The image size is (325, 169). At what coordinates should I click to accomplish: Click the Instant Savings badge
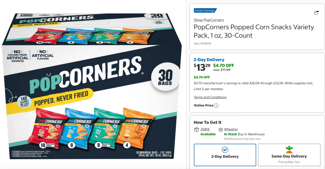click(205, 10)
